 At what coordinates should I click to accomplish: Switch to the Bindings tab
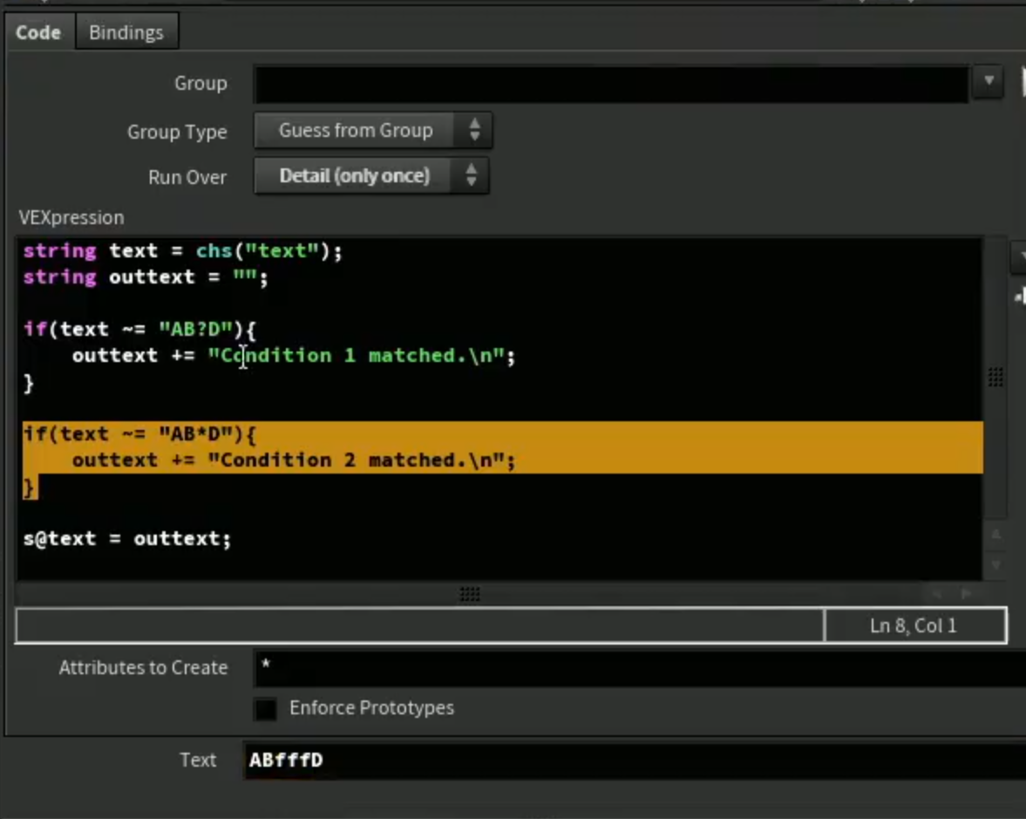126,32
